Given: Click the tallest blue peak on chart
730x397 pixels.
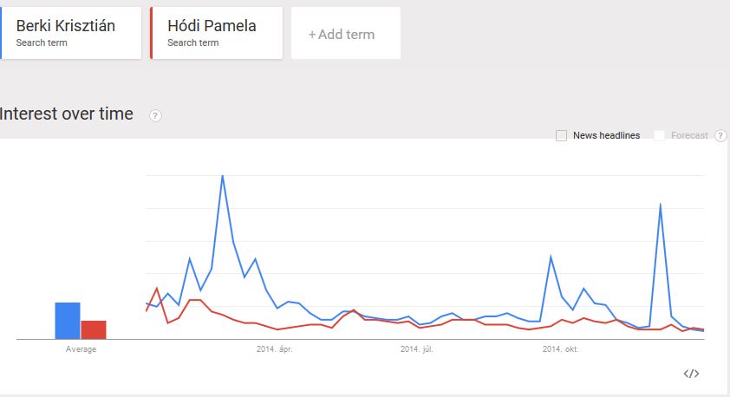Looking at the screenshot, I should pyautogui.click(x=223, y=176).
